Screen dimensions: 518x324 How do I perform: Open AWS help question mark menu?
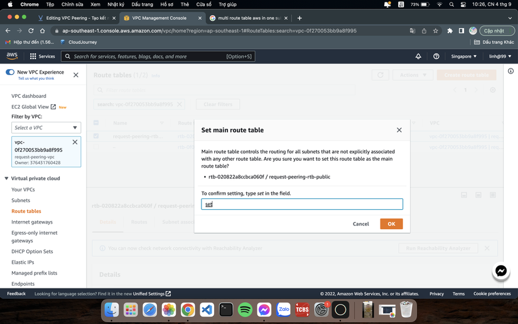(x=436, y=57)
